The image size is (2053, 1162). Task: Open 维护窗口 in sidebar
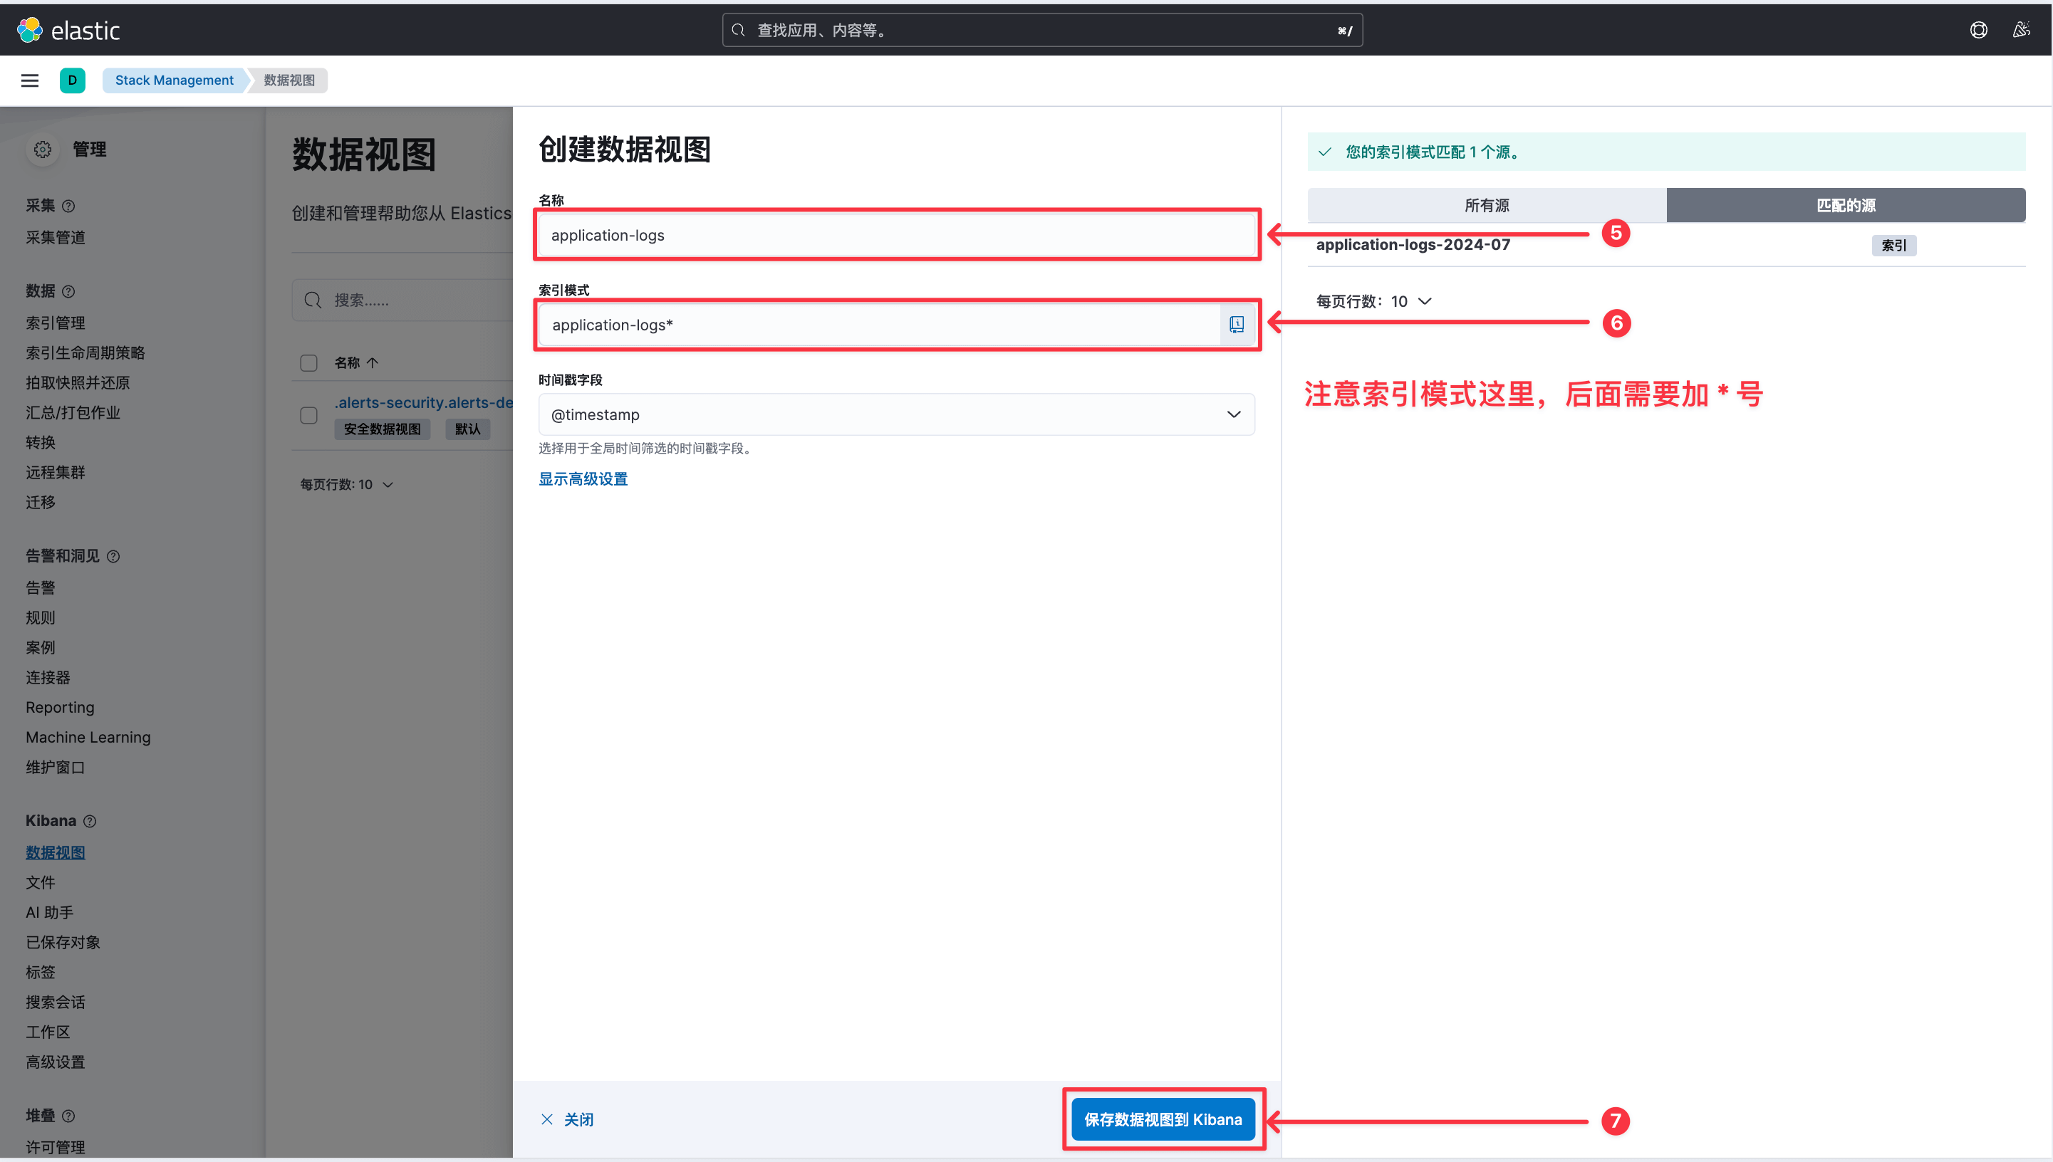tap(55, 768)
